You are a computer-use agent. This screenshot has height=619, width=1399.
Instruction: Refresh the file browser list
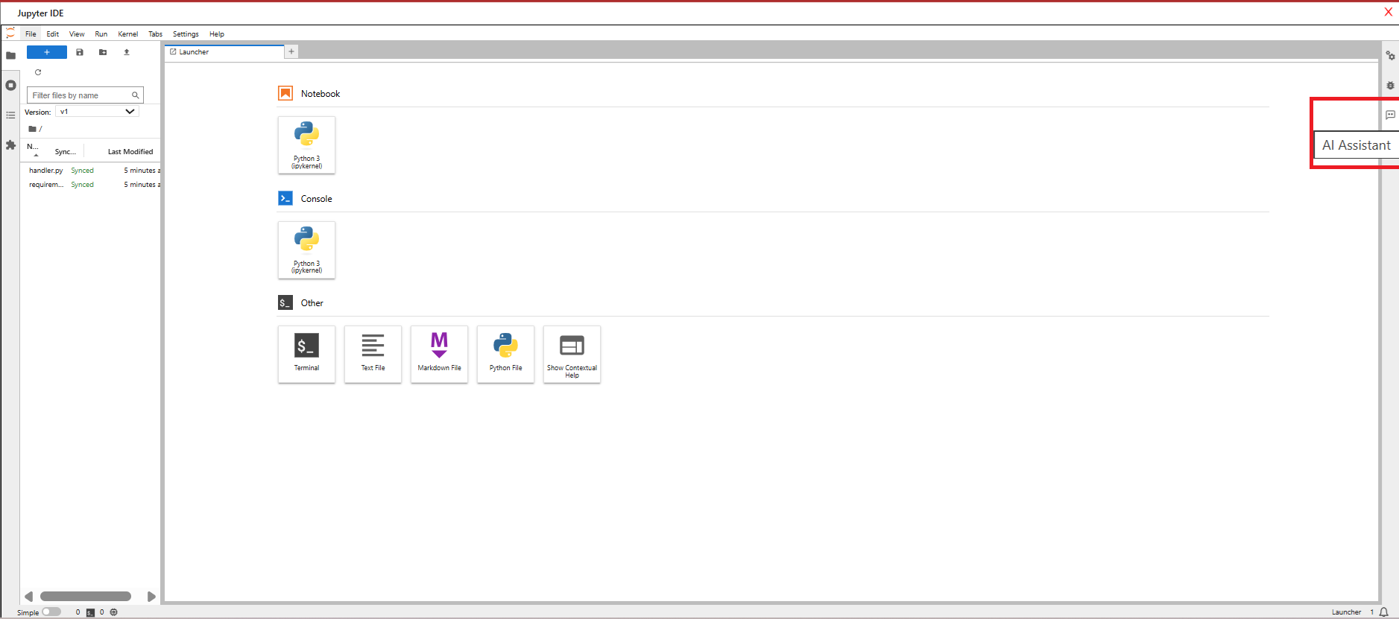click(x=38, y=72)
